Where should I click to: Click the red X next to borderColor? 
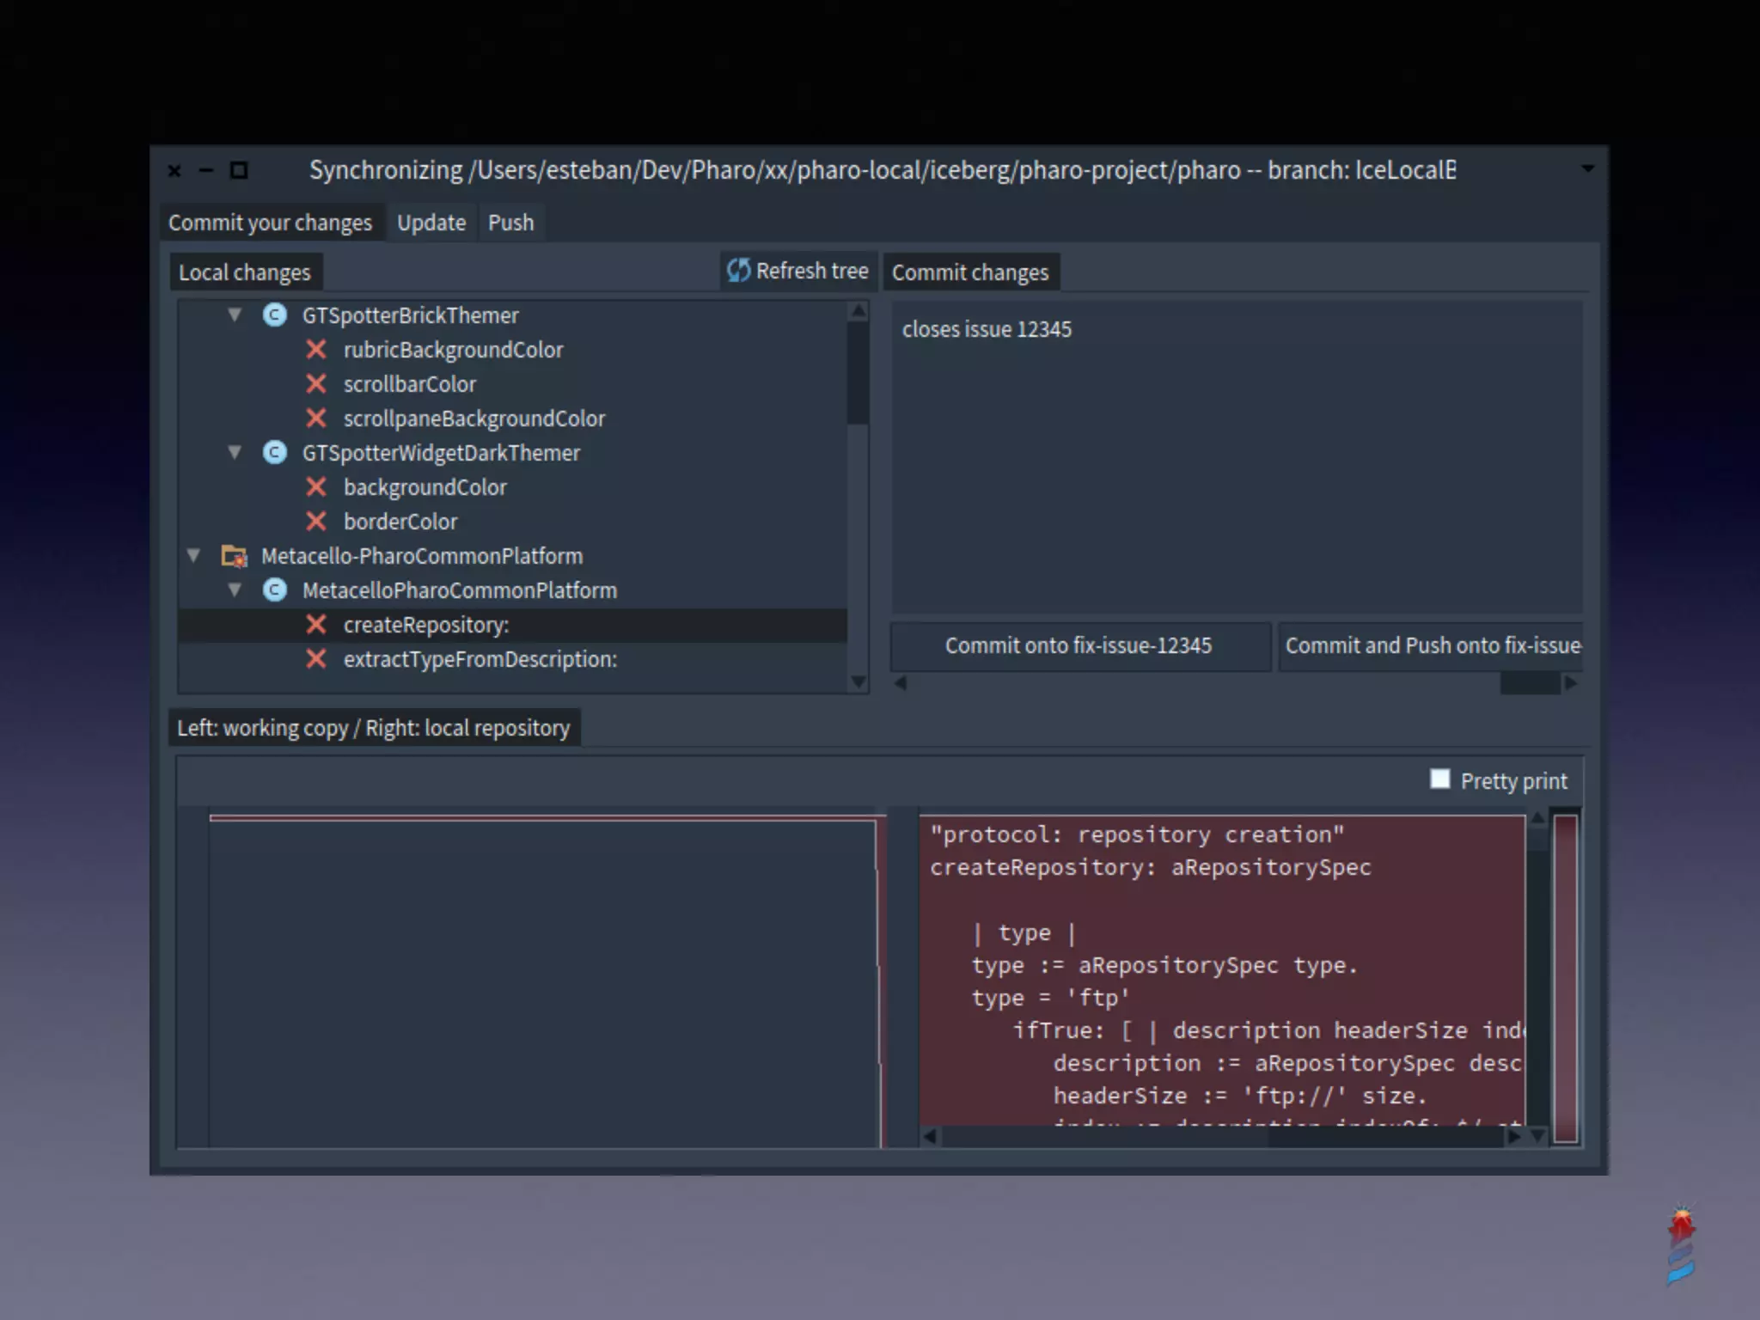pos(316,522)
